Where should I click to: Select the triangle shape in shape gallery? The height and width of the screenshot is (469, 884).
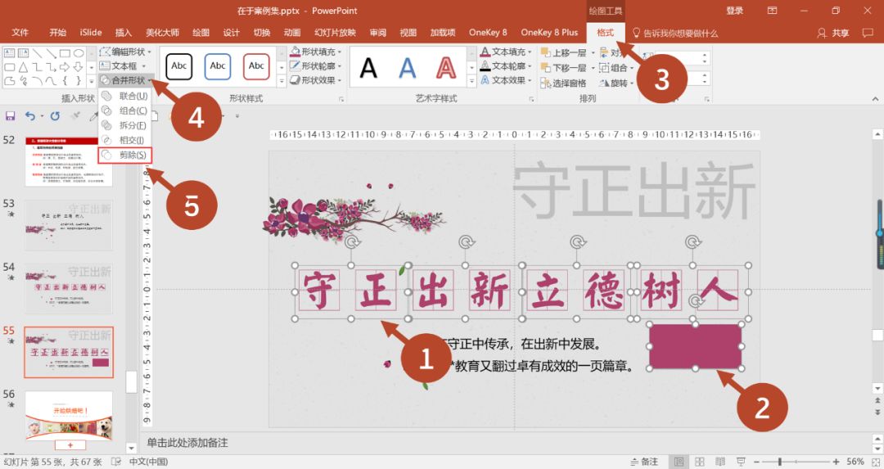[x=23, y=67]
